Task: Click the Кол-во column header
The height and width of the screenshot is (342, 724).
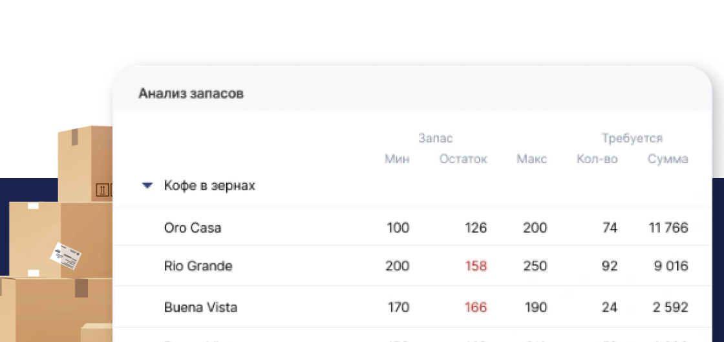Action: click(597, 159)
